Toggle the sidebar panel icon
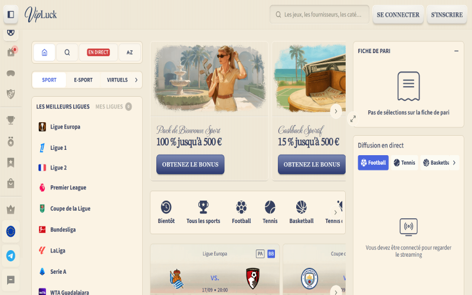 (11, 14)
